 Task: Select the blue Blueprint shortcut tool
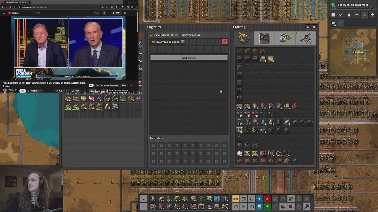point(259,199)
